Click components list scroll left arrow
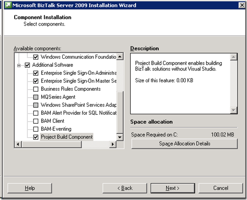247x200 pixels. click(18, 144)
